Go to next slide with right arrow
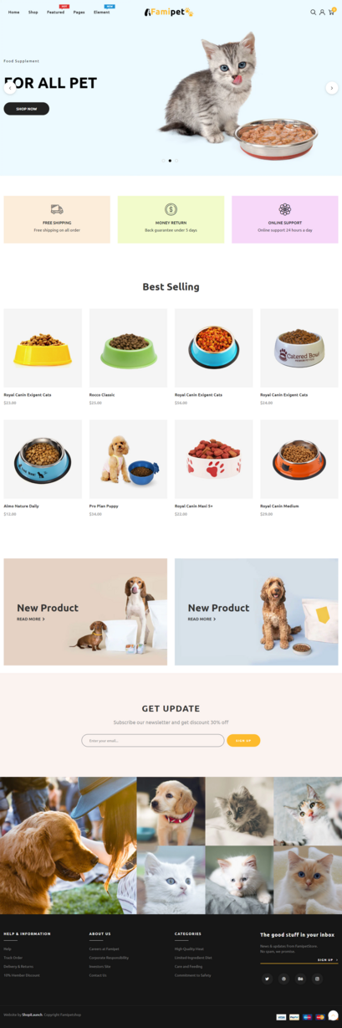 (x=332, y=88)
